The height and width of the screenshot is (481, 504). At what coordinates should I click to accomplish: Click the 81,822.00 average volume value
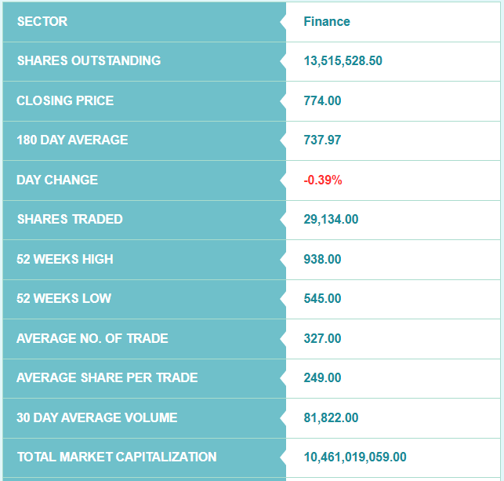[x=331, y=418]
